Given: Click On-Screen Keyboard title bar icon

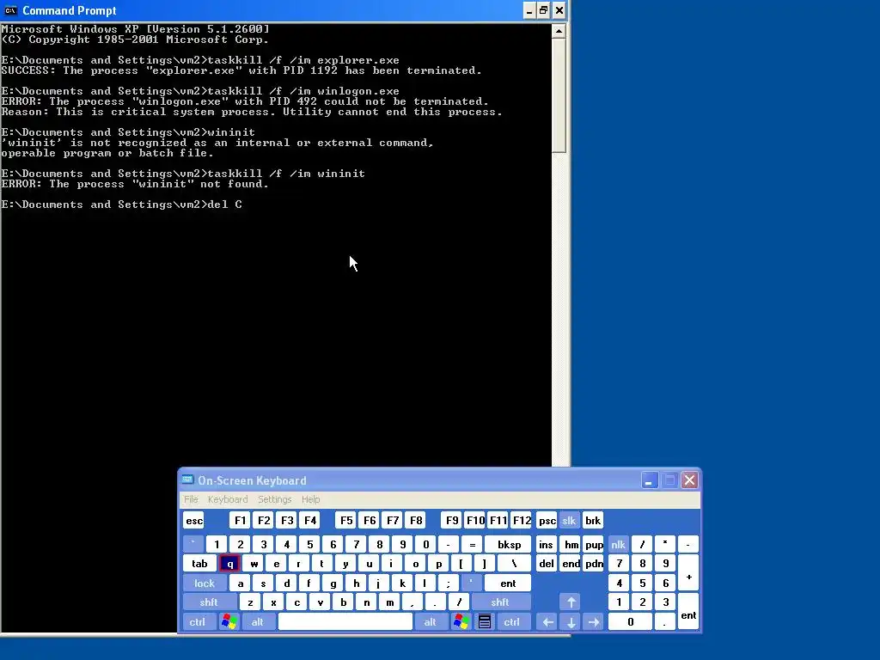Looking at the screenshot, I should pyautogui.click(x=187, y=480).
